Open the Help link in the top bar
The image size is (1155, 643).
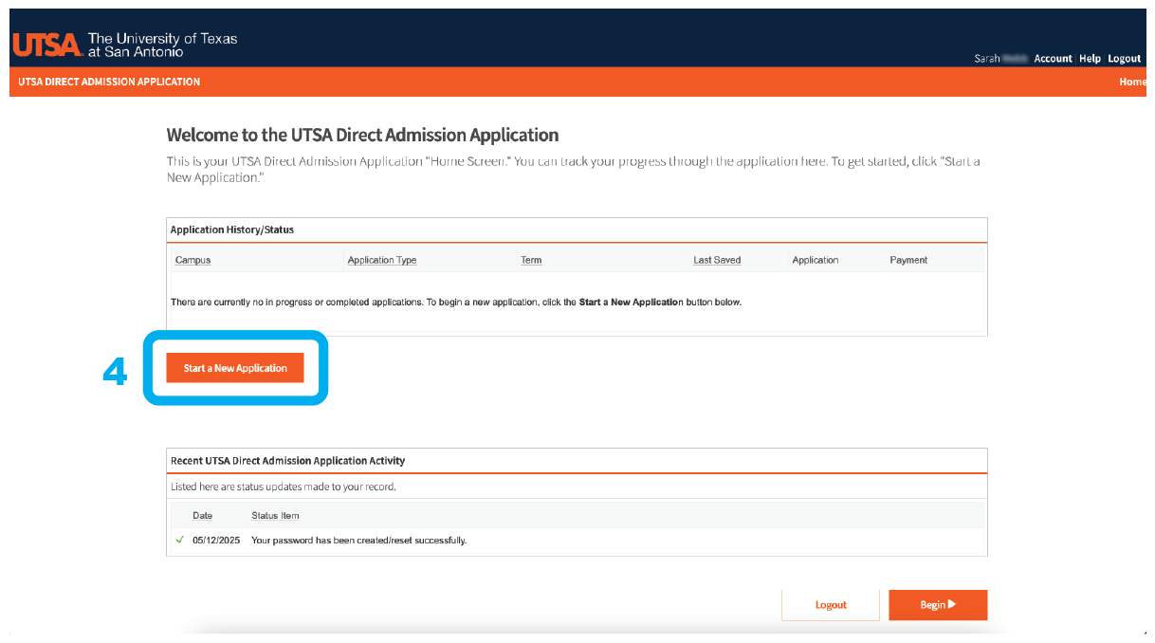pos(1090,59)
